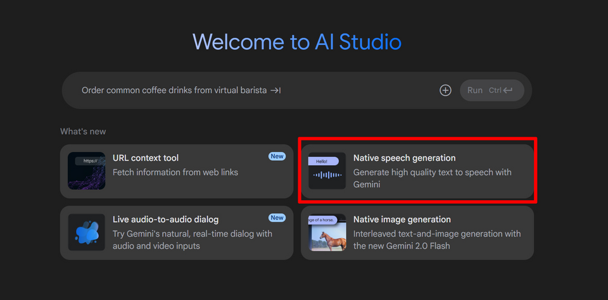Click the speech waveform Hello icon

(327, 171)
